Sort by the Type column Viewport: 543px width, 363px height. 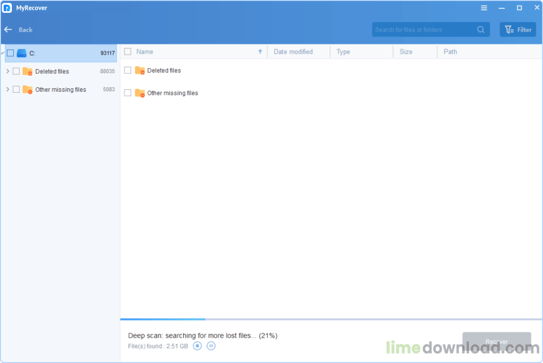click(x=343, y=52)
